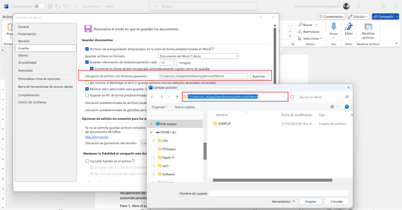Viewport: 402px width, 210px height.
Task: Toggle Conservar la última versión recuperada checkbox
Action: tap(91, 68)
